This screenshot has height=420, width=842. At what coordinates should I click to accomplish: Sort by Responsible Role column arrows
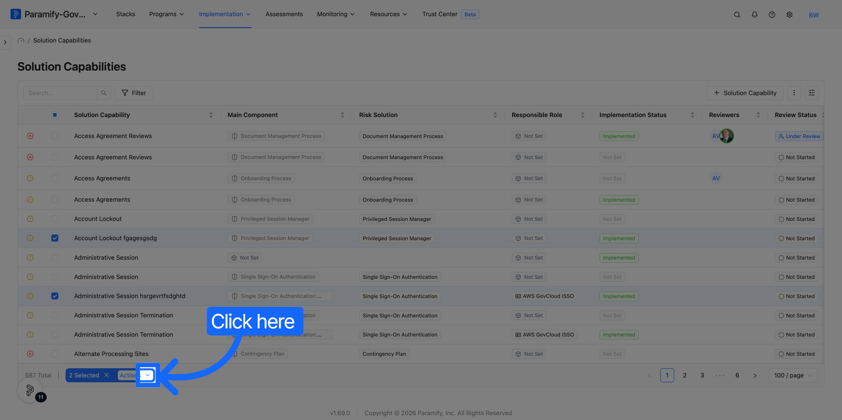coord(583,115)
